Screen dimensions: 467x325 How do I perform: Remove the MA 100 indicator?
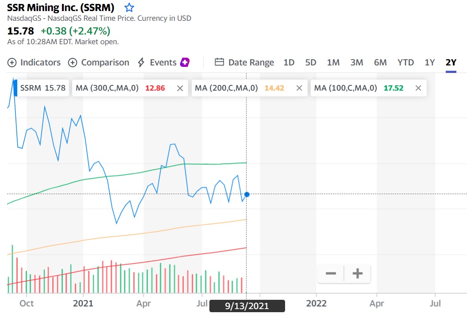[x=418, y=88]
